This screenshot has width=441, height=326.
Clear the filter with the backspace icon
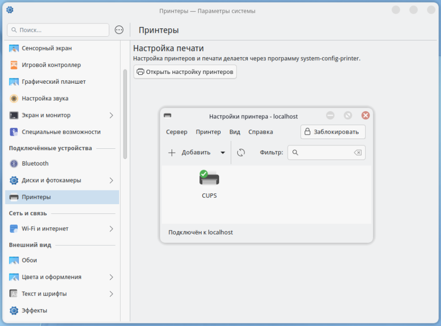[358, 153]
